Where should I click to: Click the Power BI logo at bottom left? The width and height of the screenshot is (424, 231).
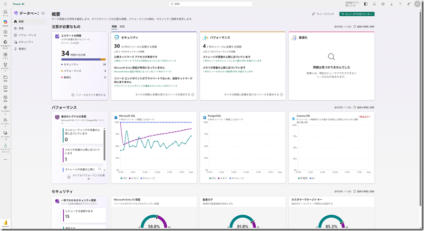click(x=5, y=224)
